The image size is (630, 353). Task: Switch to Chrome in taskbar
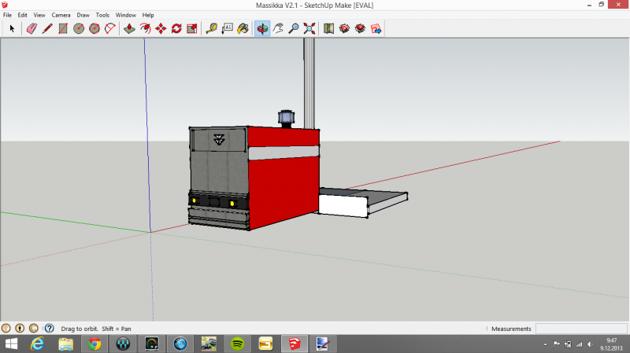(x=94, y=344)
